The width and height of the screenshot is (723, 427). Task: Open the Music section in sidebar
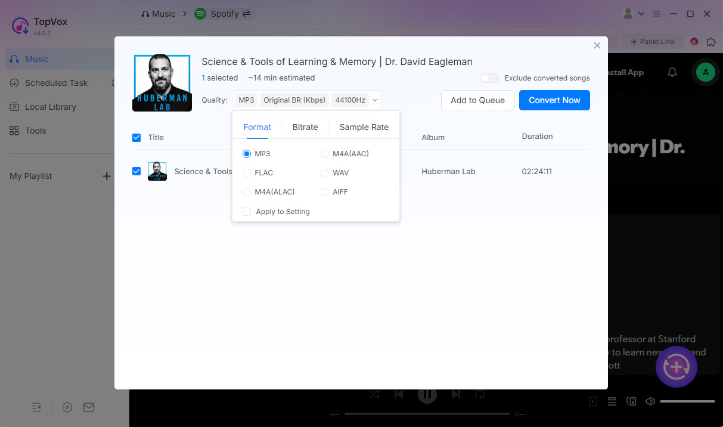(x=36, y=59)
